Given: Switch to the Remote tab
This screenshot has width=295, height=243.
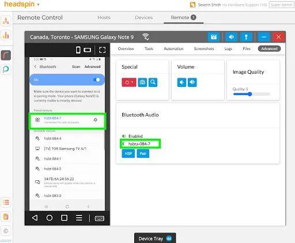Looking at the screenshot, I should click(x=183, y=17).
